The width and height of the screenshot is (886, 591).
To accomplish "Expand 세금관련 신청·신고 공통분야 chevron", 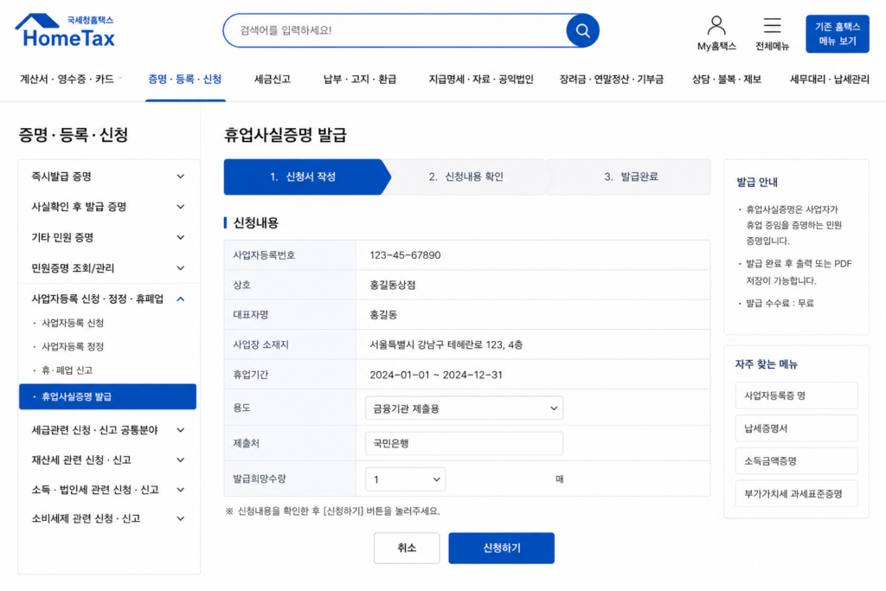I will [x=180, y=430].
